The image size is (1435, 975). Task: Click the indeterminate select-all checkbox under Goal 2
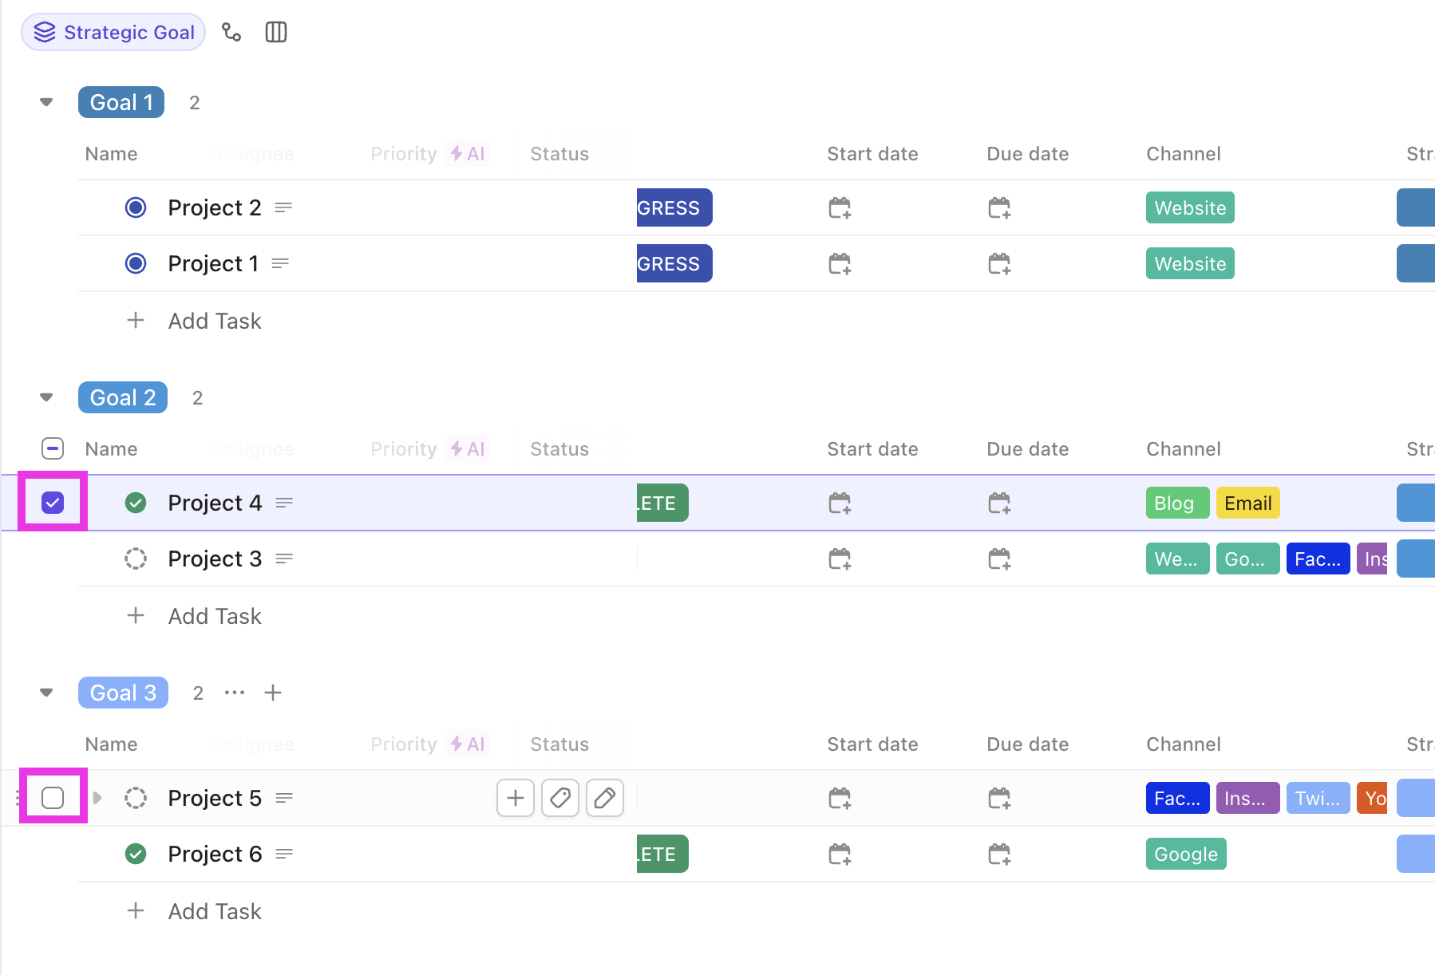pyautogui.click(x=52, y=448)
